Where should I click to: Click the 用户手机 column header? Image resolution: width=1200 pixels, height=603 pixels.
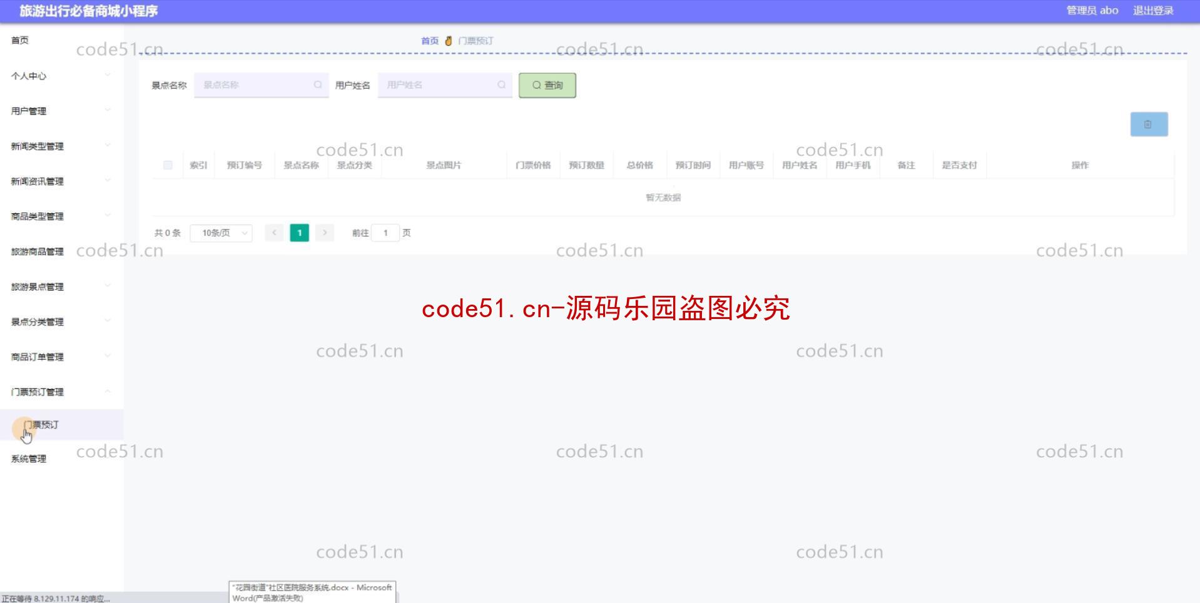click(x=853, y=165)
